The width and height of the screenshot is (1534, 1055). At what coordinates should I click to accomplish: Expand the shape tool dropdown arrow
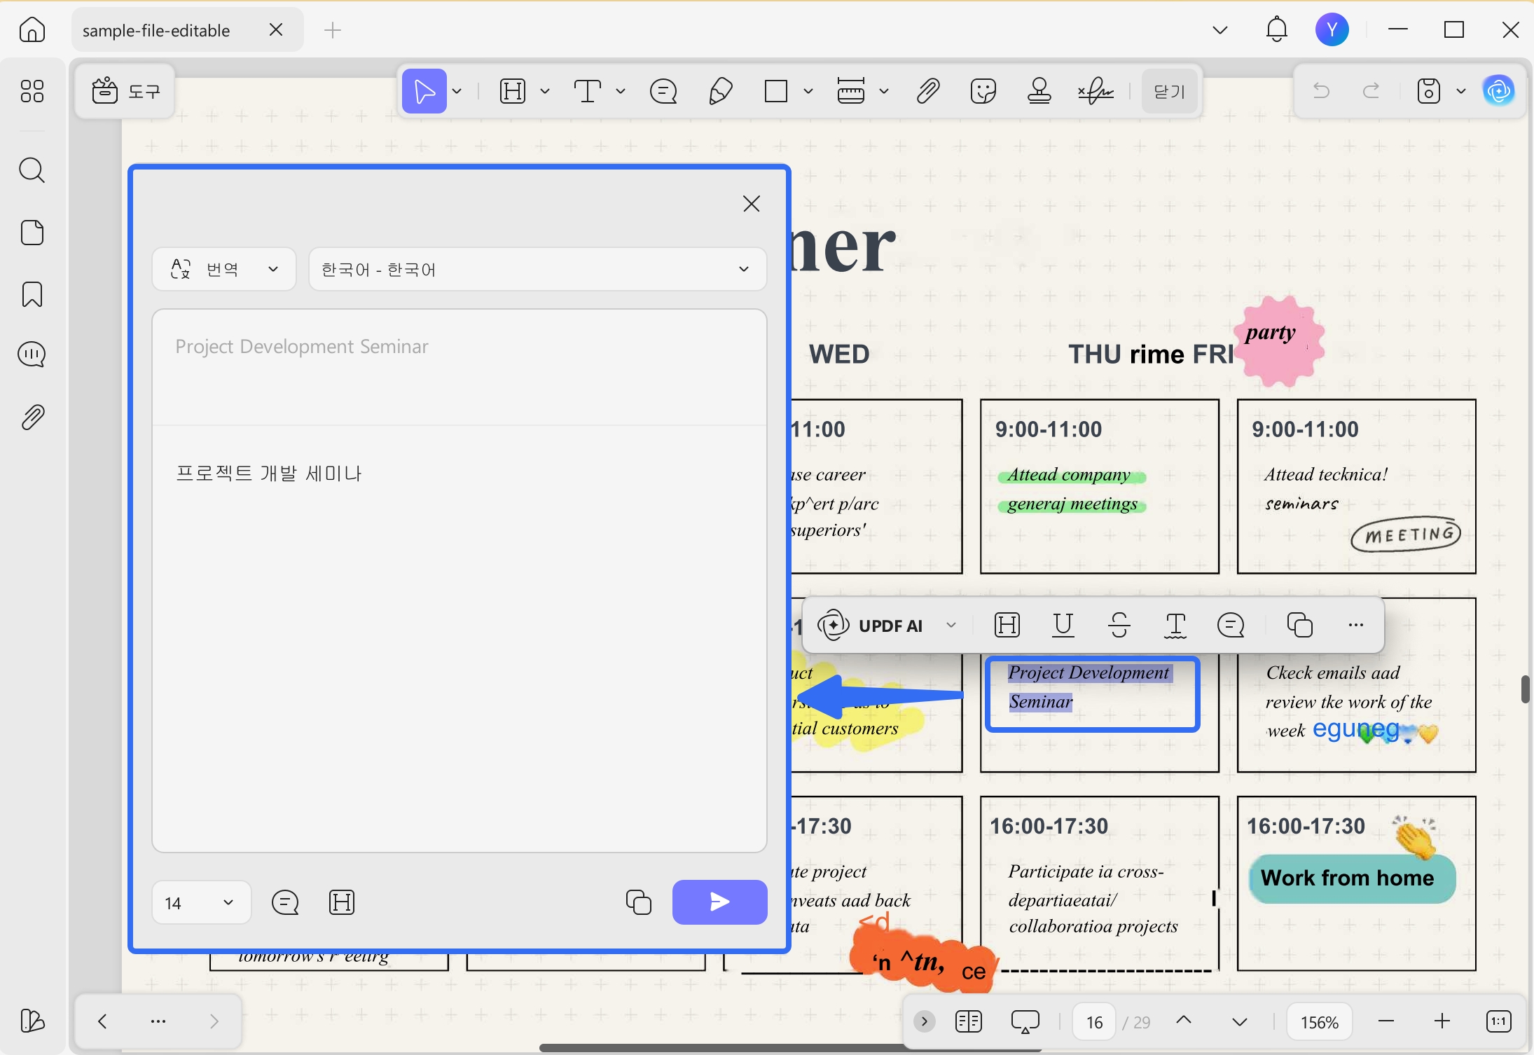[808, 91]
